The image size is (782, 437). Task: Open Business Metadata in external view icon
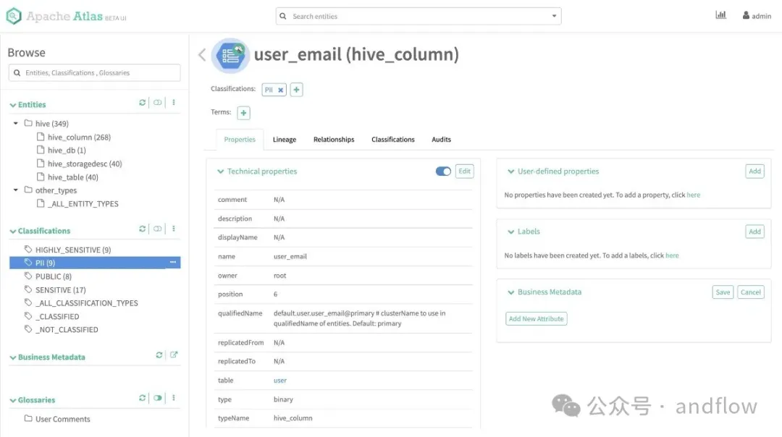(174, 355)
